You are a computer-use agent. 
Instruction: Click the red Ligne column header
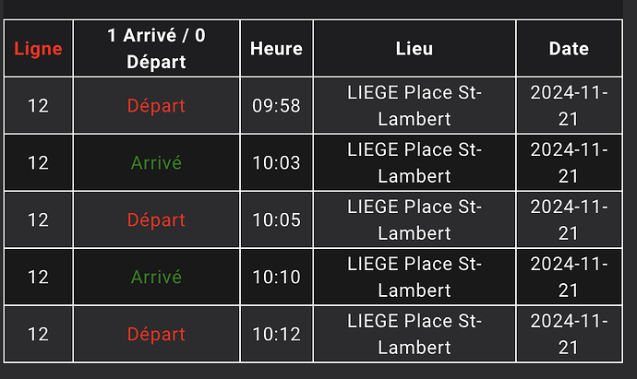click(38, 49)
